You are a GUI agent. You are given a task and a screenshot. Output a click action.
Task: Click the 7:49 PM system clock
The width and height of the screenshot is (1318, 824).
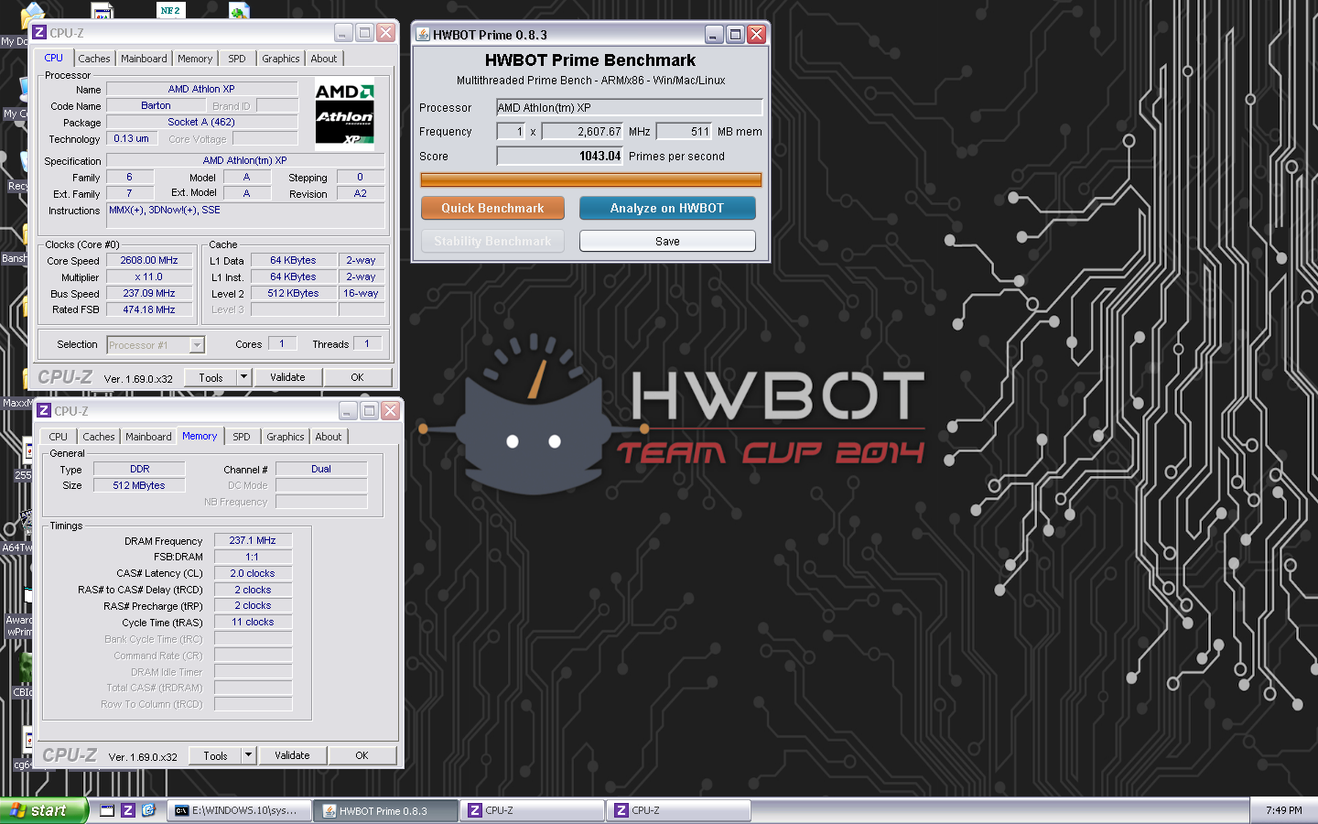pos(1284,810)
